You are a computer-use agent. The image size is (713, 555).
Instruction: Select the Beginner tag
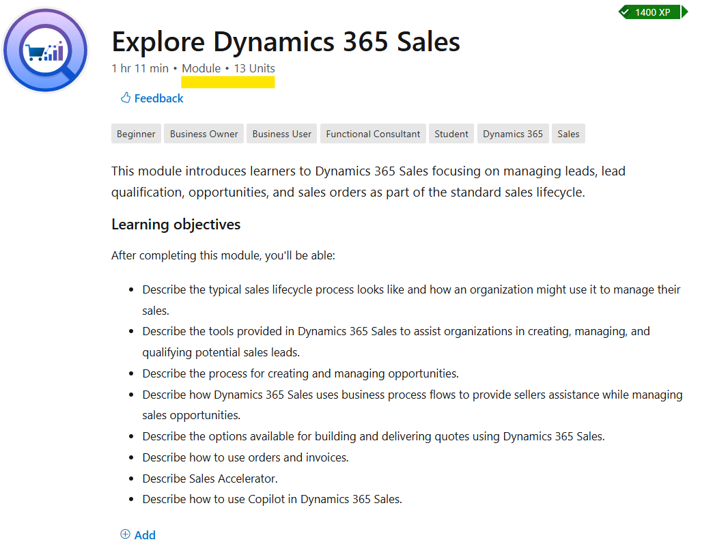(x=136, y=134)
